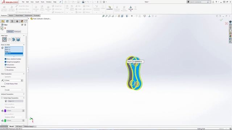Enable the Multi Radius Fillet checkbox
Viewport: 232px width, 130px height.
[5, 83]
